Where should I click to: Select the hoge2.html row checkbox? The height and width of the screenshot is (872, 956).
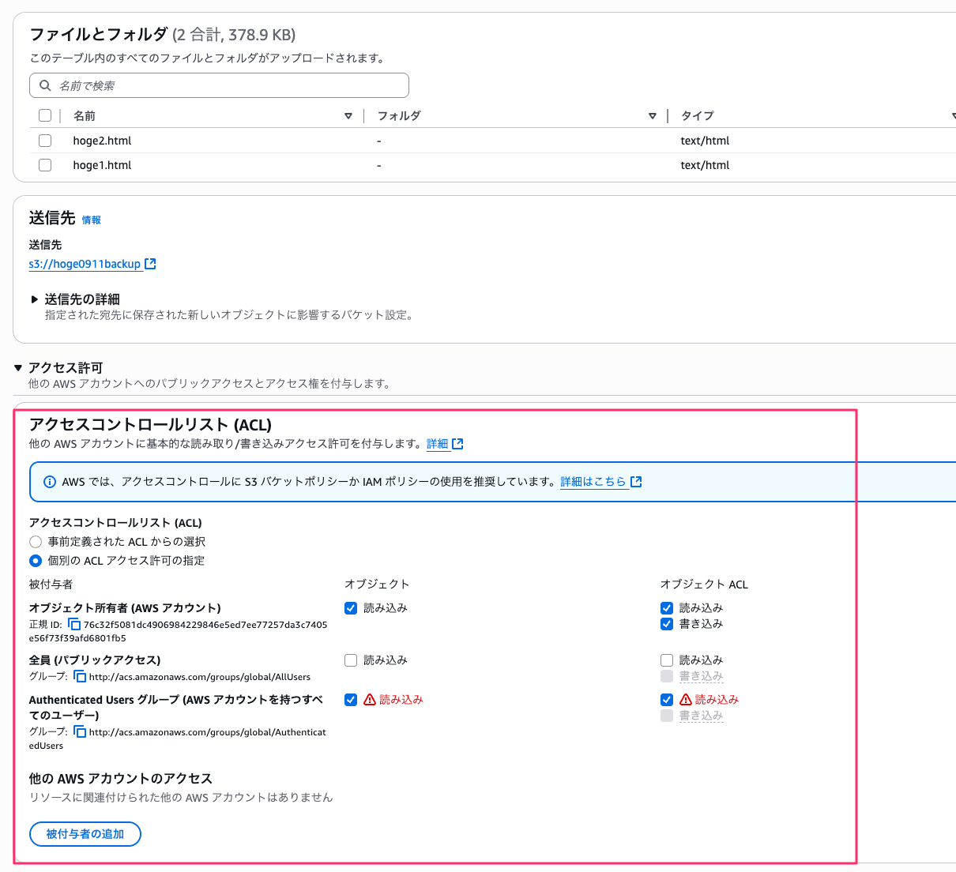coord(45,141)
